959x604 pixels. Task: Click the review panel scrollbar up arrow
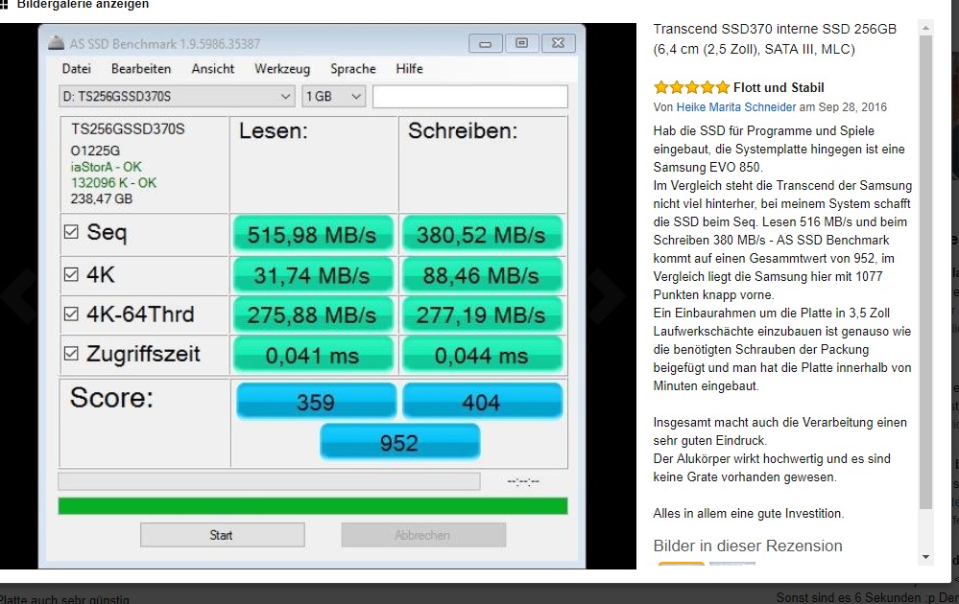pos(925,28)
